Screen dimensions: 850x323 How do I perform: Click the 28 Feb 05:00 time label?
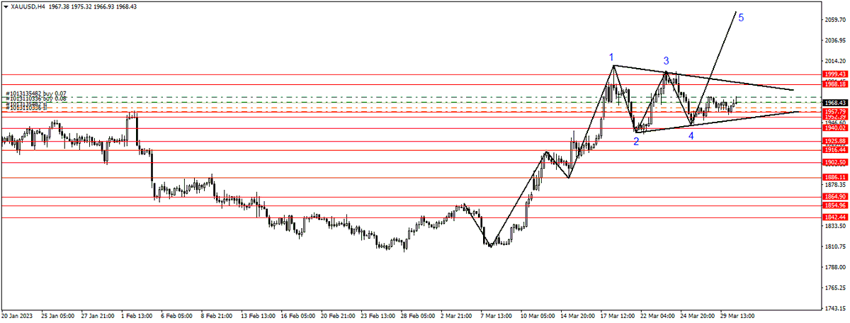(419, 316)
